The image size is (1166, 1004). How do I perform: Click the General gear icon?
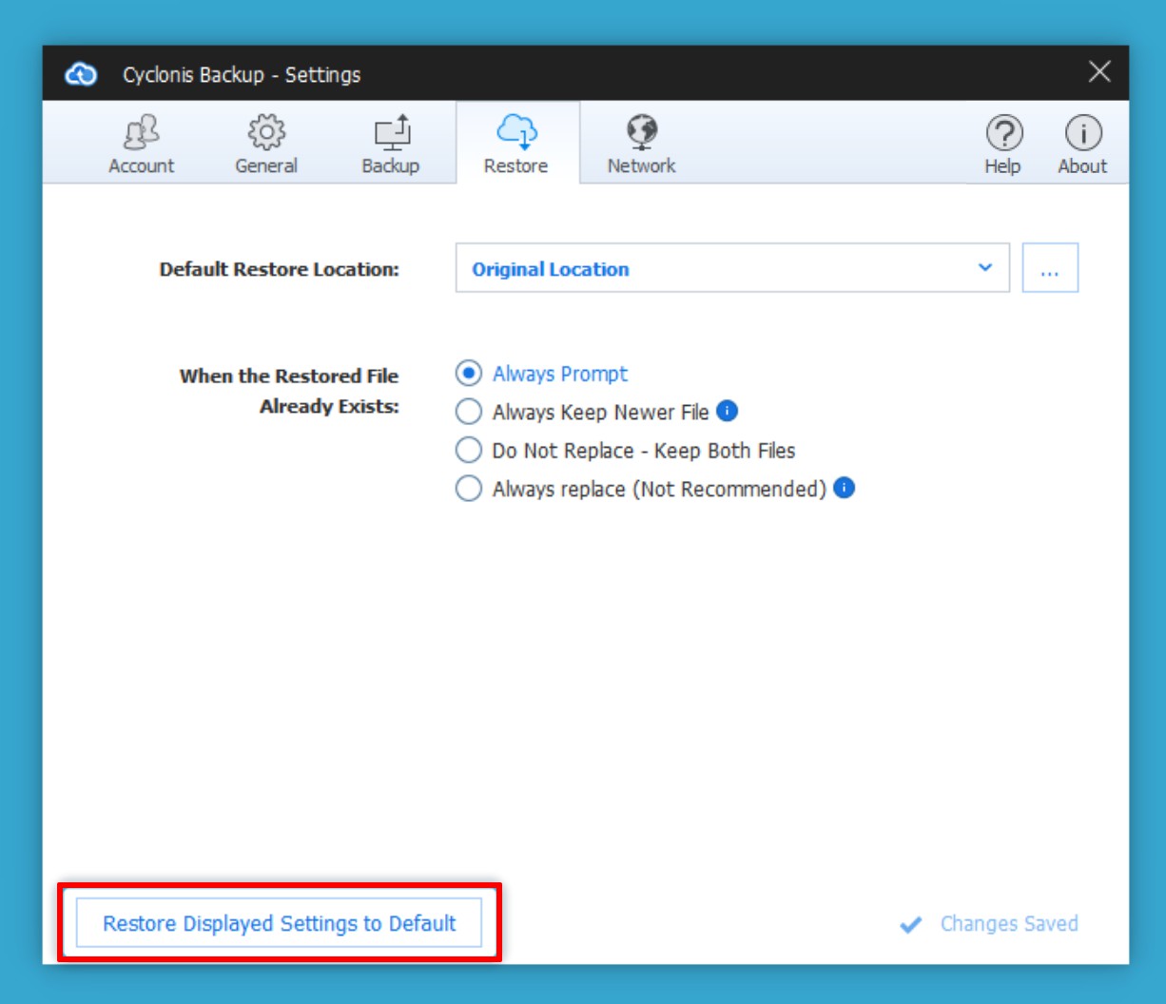[x=266, y=132]
